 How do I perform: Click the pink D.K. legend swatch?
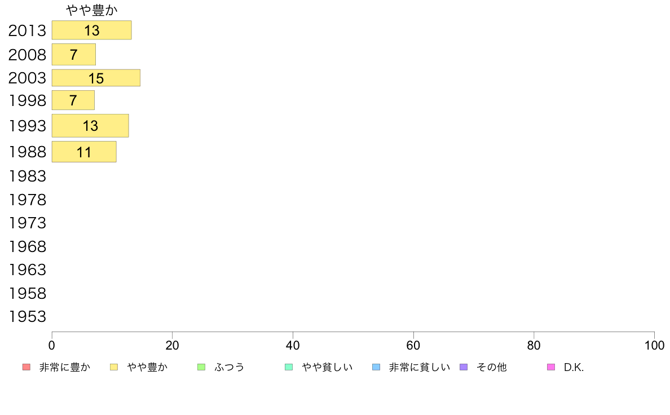coord(551,367)
